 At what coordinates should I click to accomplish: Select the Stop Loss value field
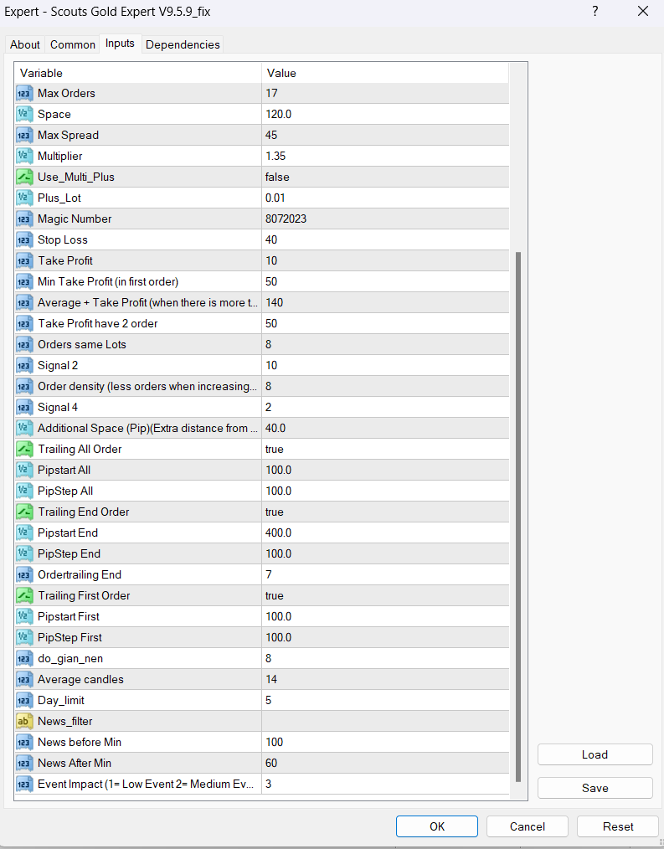pos(385,239)
